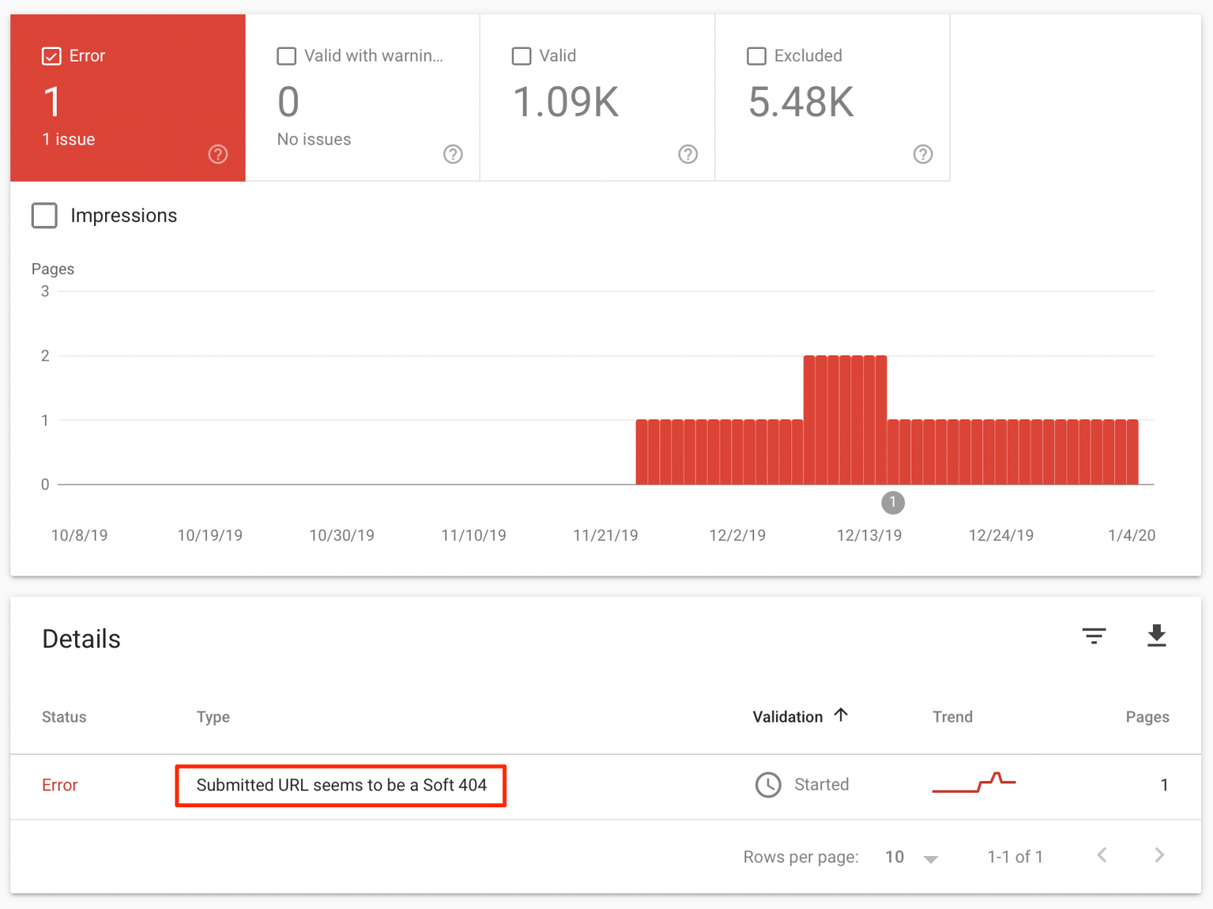Open the Submitted URL Soft 404 row

click(341, 785)
